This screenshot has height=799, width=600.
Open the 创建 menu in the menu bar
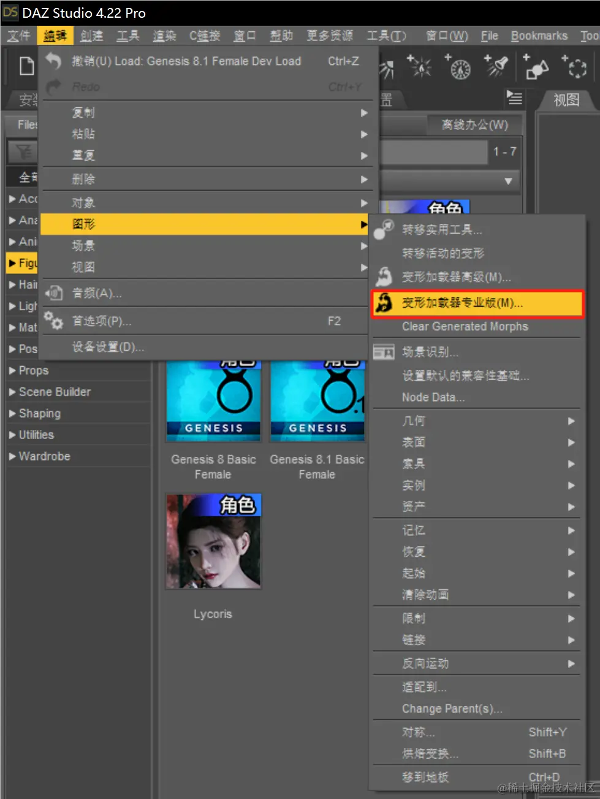coord(91,36)
